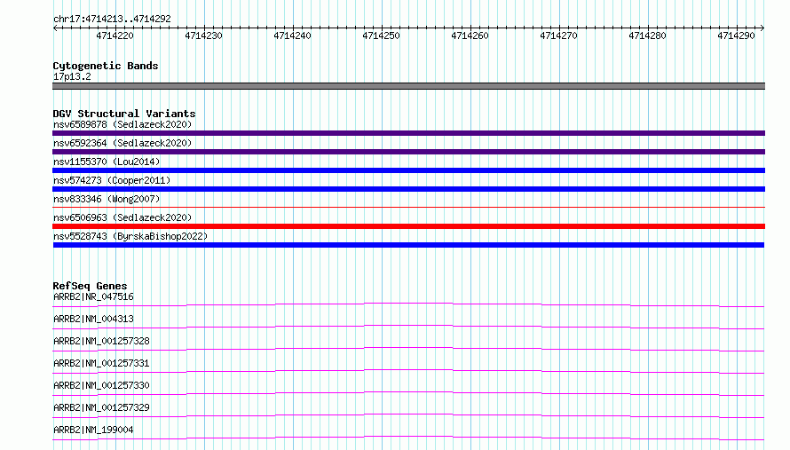Click ruler position label 4714290
The image size is (790, 450).
[736, 36]
